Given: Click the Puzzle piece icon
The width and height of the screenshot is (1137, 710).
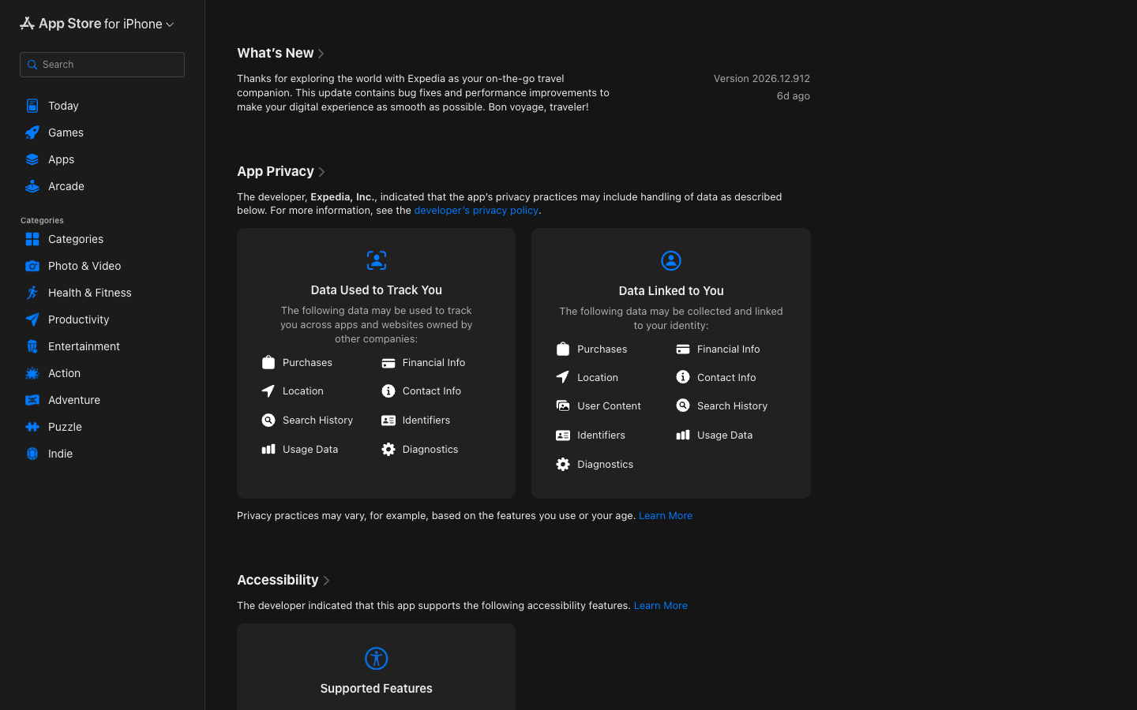Looking at the screenshot, I should point(32,427).
